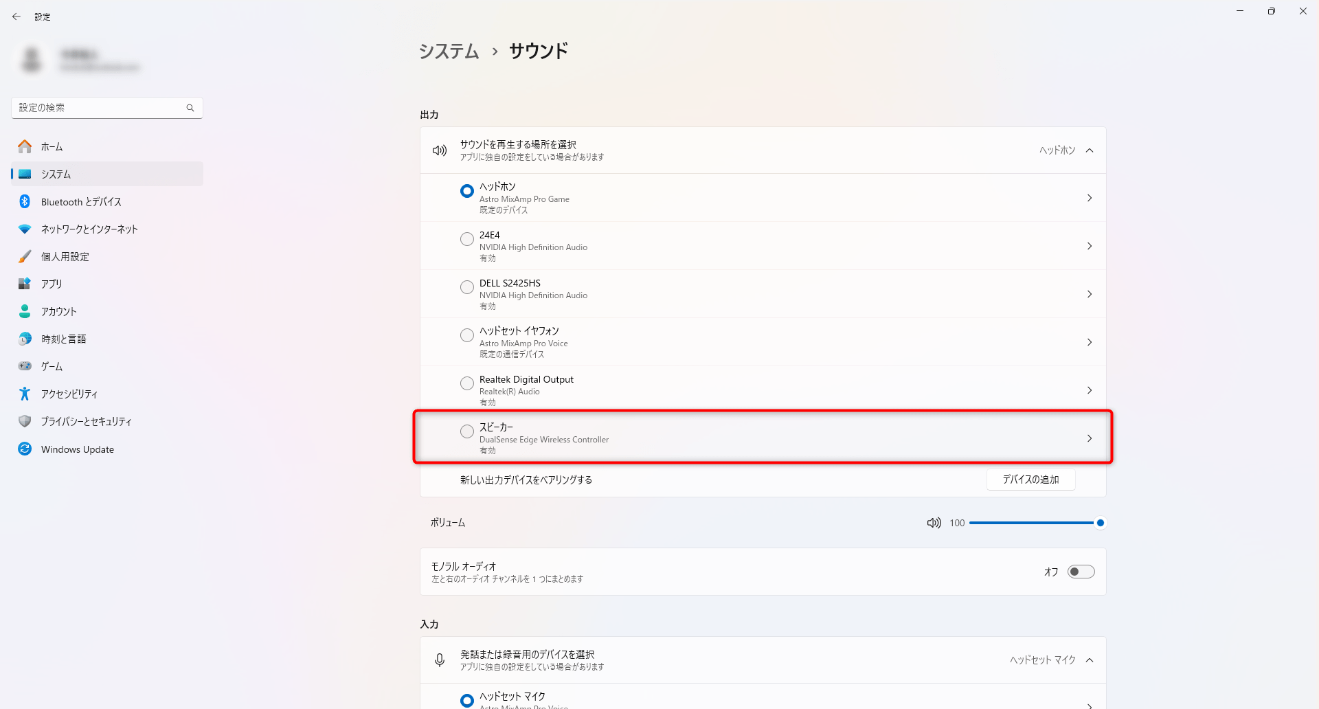This screenshot has width=1319, height=709.
Task: Click システム breadcrumb link in header
Action: (449, 52)
